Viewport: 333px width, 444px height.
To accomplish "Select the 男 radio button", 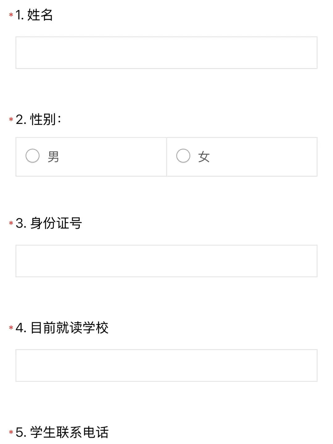I will coord(32,156).
